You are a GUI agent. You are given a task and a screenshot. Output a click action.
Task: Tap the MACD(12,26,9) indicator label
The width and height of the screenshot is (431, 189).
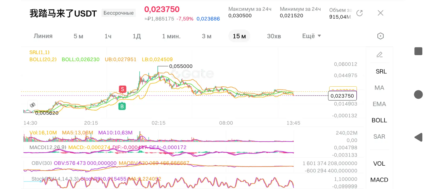[48, 147]
